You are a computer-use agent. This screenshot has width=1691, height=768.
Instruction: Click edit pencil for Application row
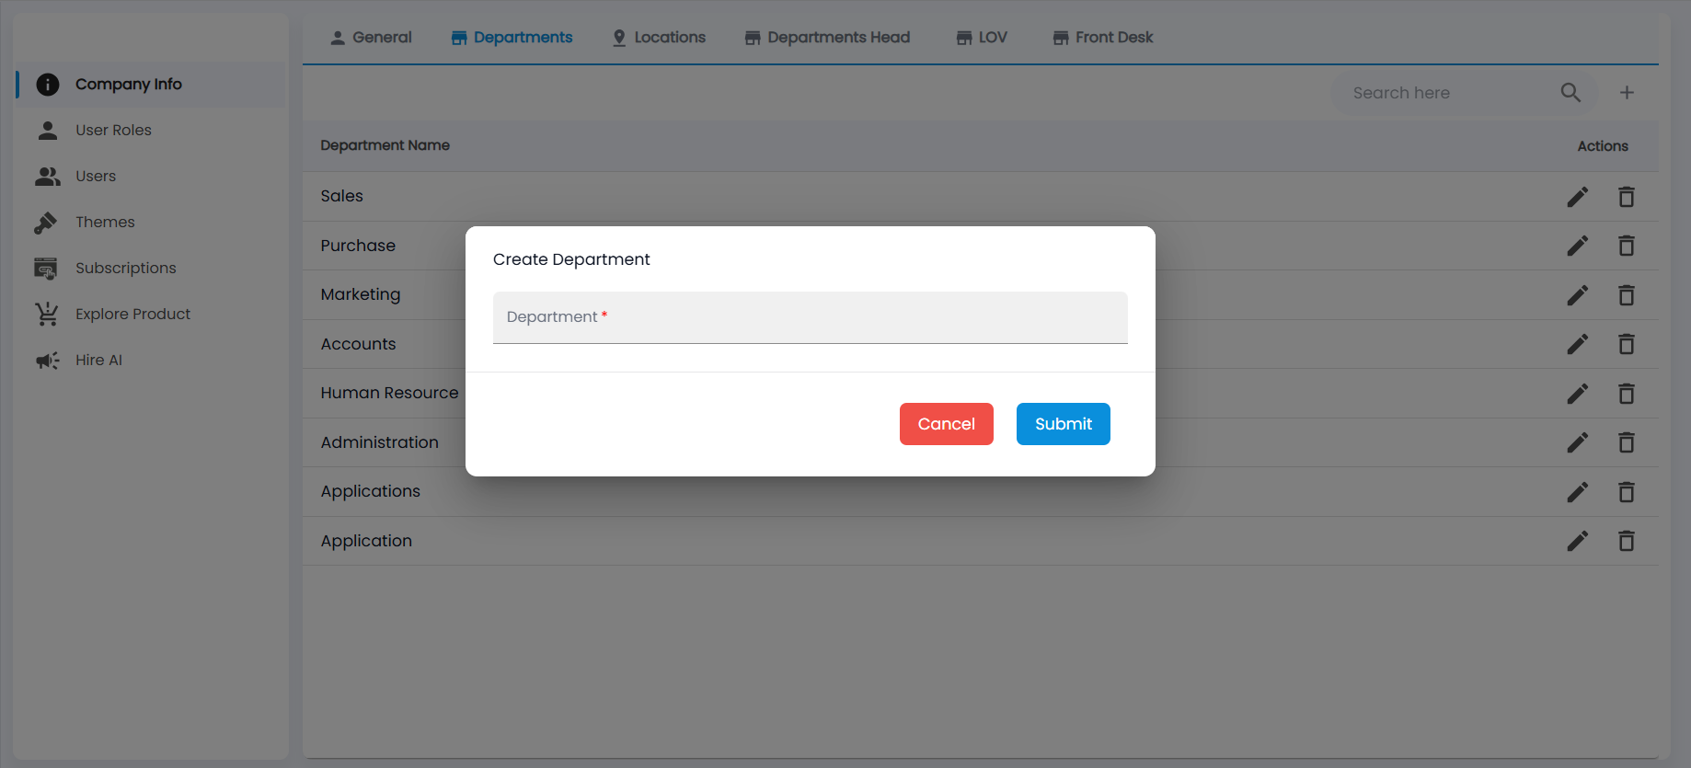[1578, 541]
